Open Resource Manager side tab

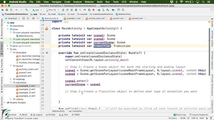point(2,28)
